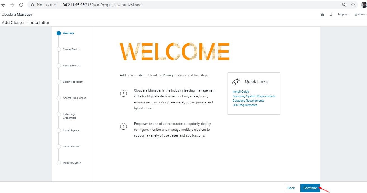
Task: Click the step 2 numbered circle
Action: click(123, 127)
